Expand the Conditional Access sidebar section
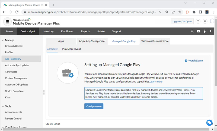The height and width of the screenshot is (131, 217). click(x=3, y=127)
